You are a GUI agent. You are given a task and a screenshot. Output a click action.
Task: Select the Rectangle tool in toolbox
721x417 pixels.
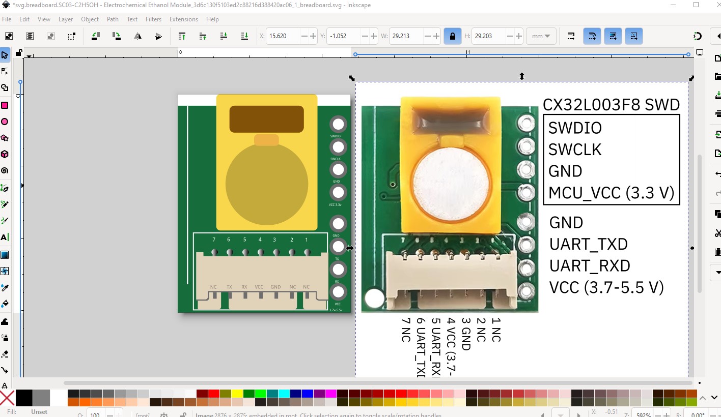coord(5,105)
